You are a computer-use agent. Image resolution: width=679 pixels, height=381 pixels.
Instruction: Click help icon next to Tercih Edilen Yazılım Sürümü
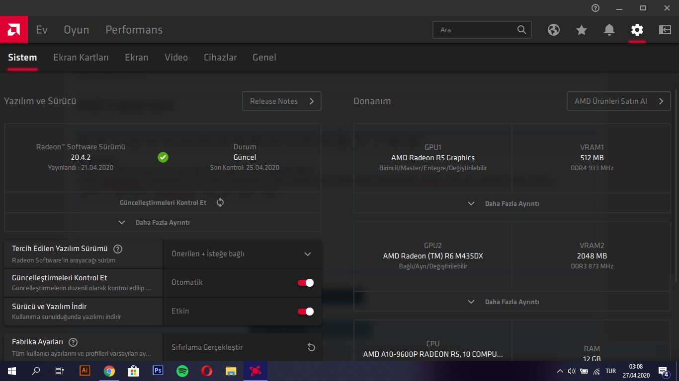(x=118, y=249)
